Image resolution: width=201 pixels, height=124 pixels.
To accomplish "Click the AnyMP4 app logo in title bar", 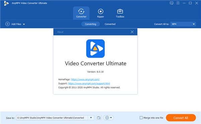I will click(6, 3).
